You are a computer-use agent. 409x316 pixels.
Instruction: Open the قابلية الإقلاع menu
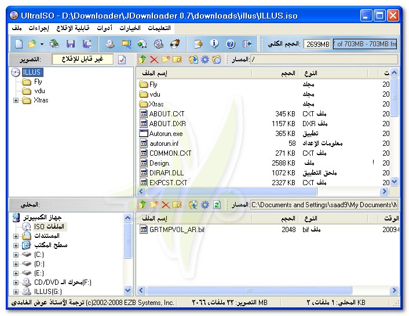73,28
